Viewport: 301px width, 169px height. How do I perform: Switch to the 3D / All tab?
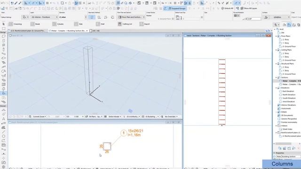(95, 31)
